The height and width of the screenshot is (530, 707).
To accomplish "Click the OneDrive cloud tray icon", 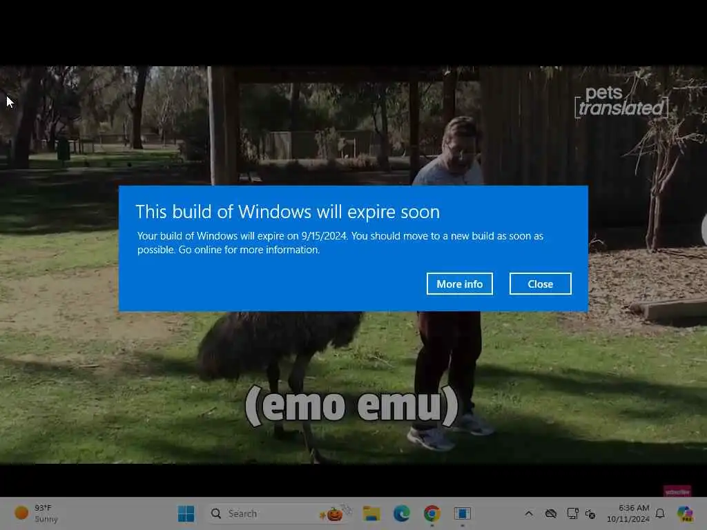I will pos(550,513).
